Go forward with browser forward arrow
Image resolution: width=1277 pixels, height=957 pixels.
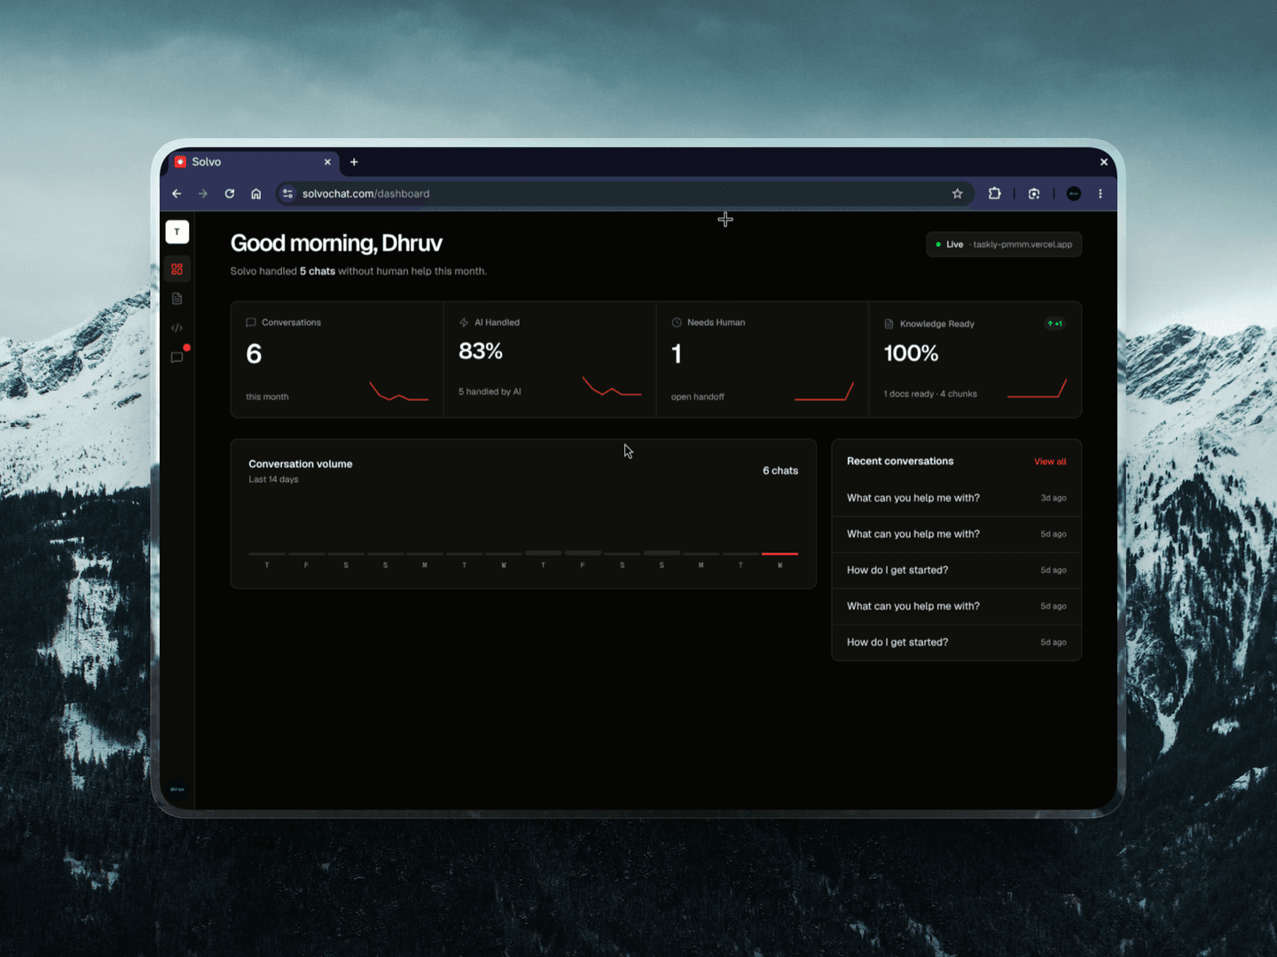(x=203, y=193)
